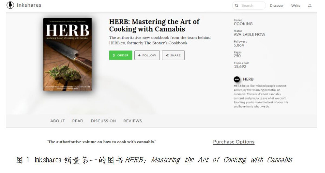Click the COOKING genre label

(x=243, y=24)
